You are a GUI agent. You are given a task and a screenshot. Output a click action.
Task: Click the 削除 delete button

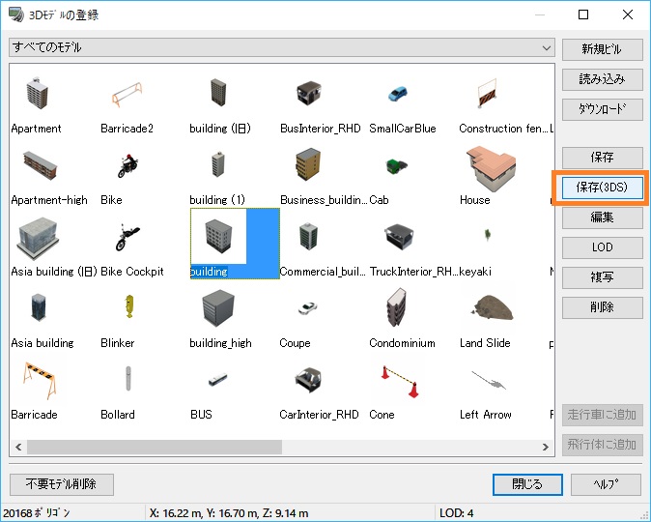pyautogui.click(x=603, y=307)
